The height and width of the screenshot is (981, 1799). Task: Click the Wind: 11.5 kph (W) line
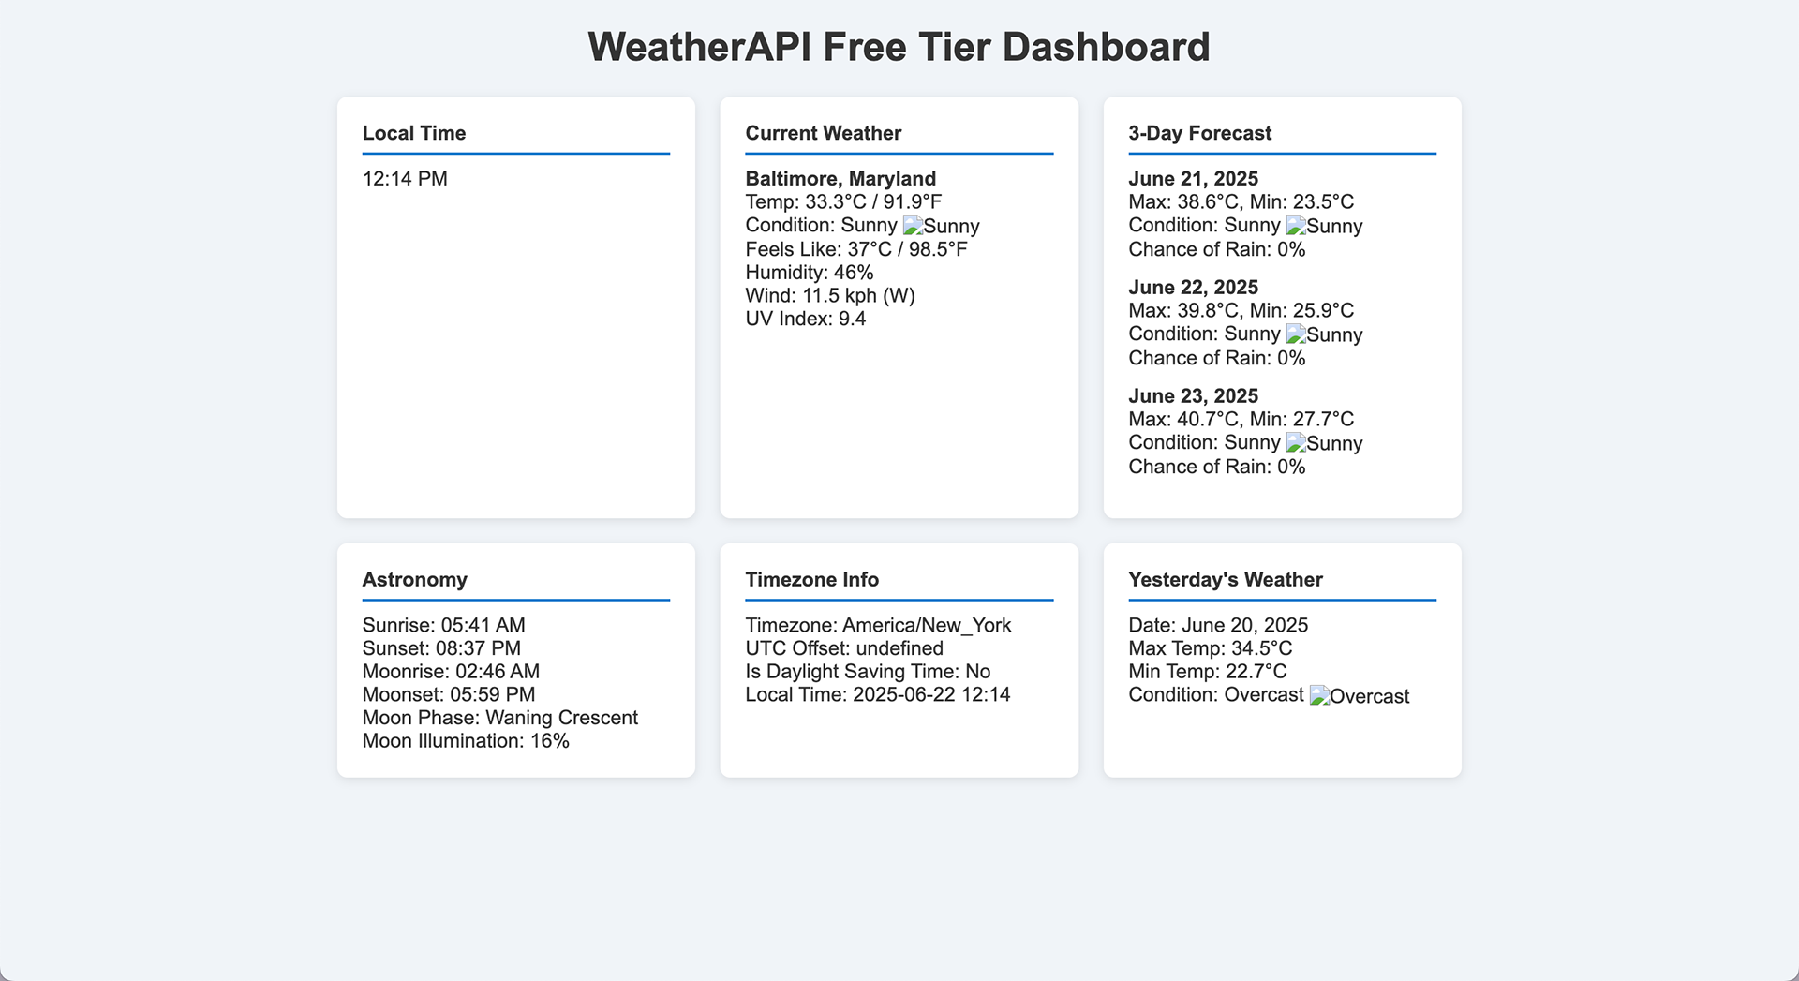coord(830,295)
